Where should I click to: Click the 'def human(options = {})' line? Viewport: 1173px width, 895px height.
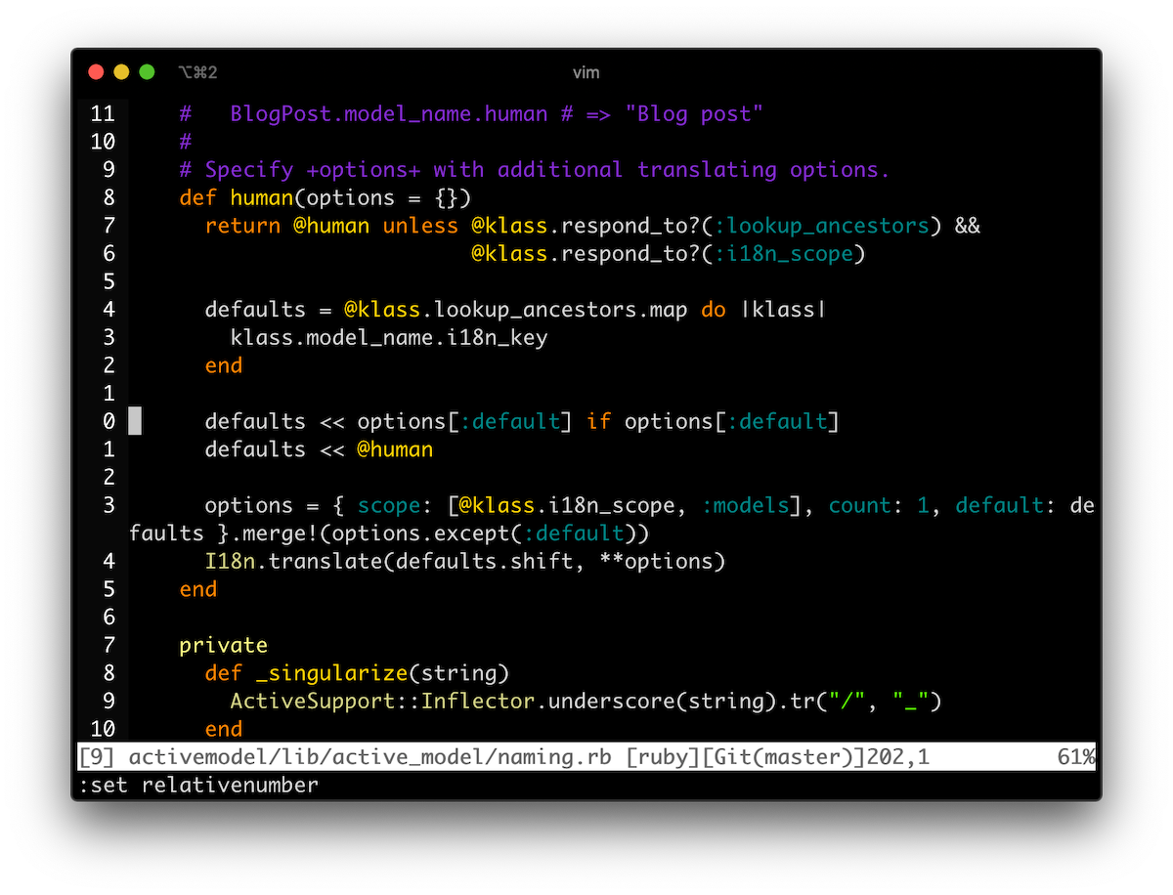(x=326, y=197)
